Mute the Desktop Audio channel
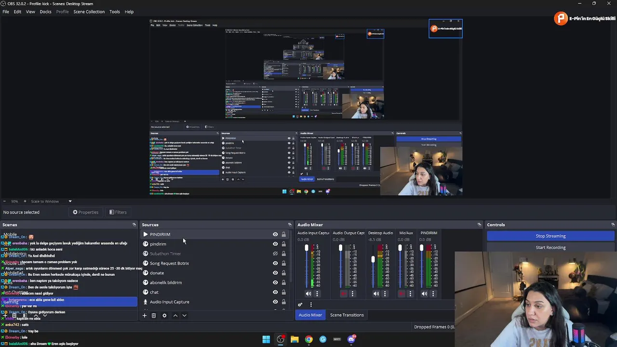Screen dimensions: 617x347 [376, 294]
